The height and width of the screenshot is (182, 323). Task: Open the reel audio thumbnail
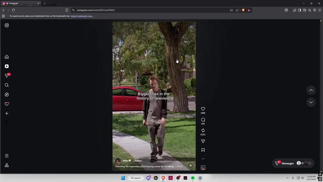[x=203, y=168]
